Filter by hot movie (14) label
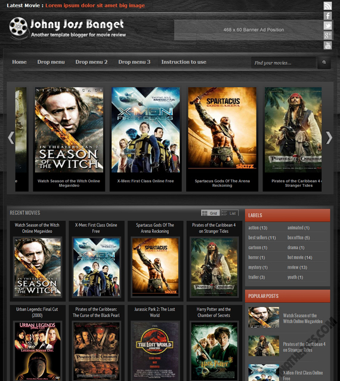The image size is (340, 381). (299, 257)
